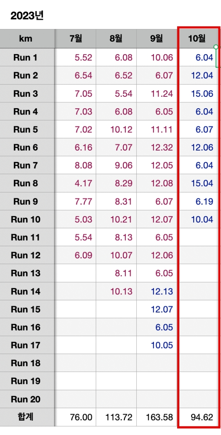Select cell 10.07 in Run 12
Image resolution: width=221 pixels, height=435 pixels.
pos(116,255)
